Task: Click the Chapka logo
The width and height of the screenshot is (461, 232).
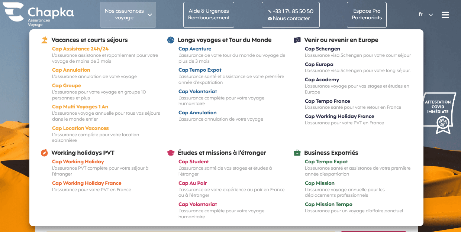Action: tap(37, 14)
